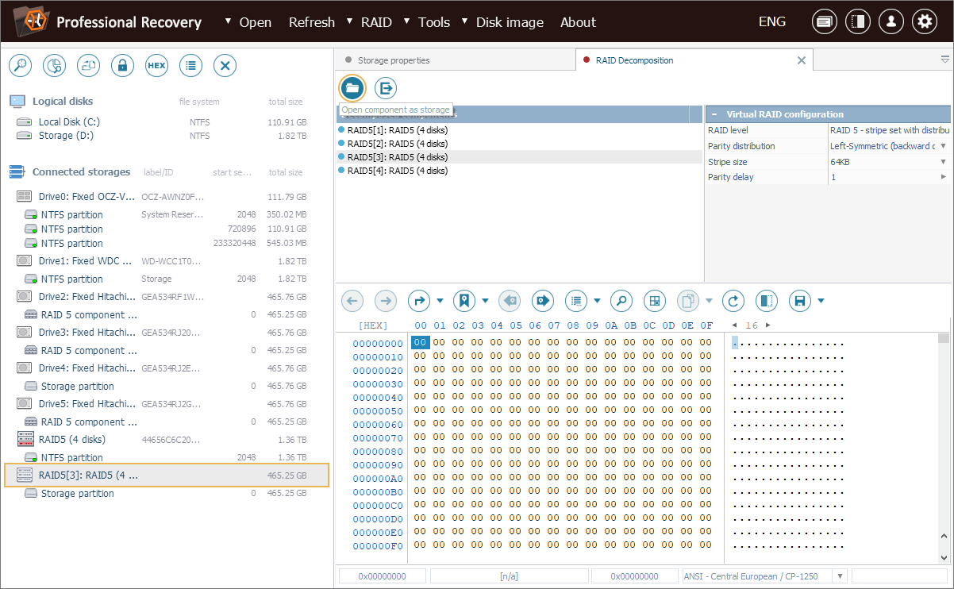This screenshot has height=589, width=954.
Task: Click the save icon in hex toolbar
Action: coord(800,301)
